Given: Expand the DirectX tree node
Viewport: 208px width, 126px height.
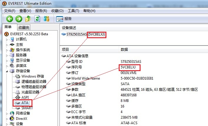Looking at the screenshot, I should point(7,119).
